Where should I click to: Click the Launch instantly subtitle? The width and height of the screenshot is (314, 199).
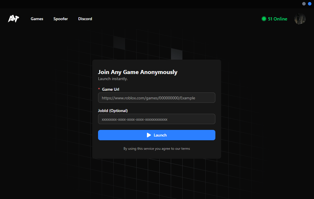[x=113, y=79]
